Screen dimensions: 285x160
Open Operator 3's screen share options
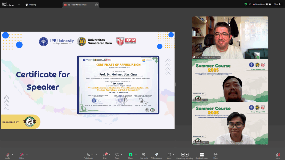(96, 5)
